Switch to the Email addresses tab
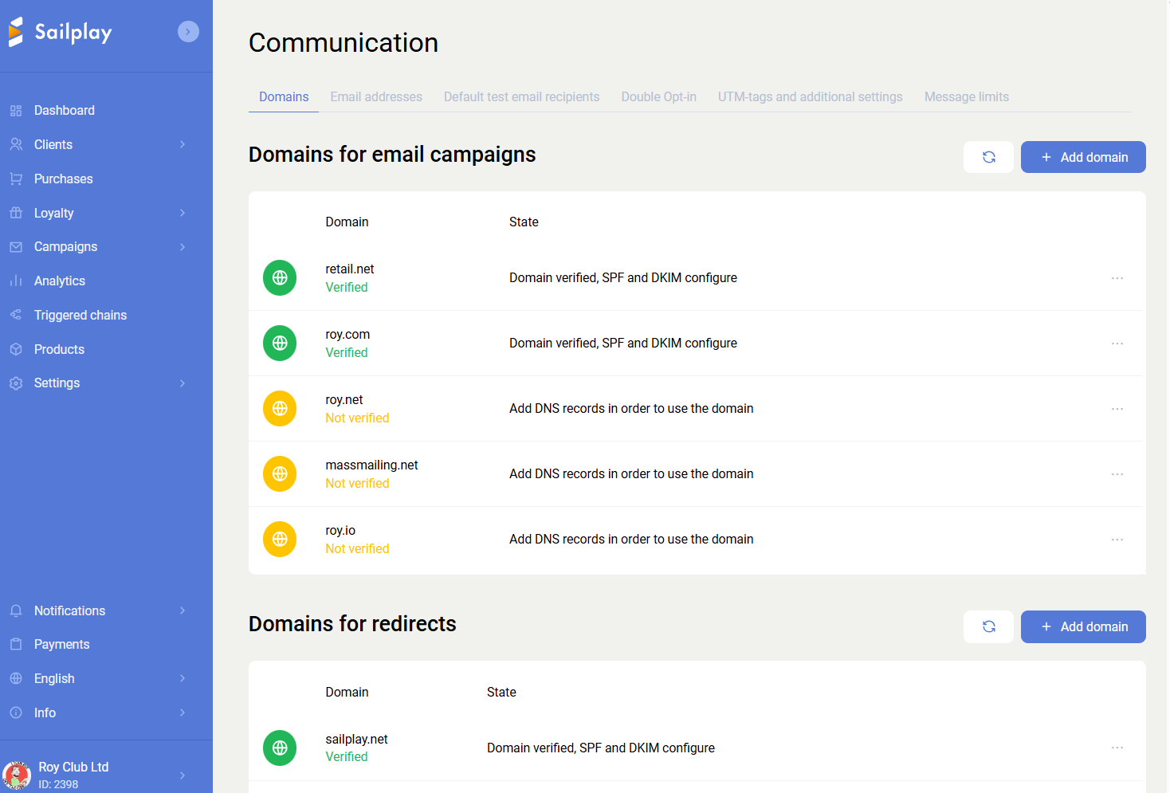The width and height of the screenshot is (1170, 793). coord(376,96)
